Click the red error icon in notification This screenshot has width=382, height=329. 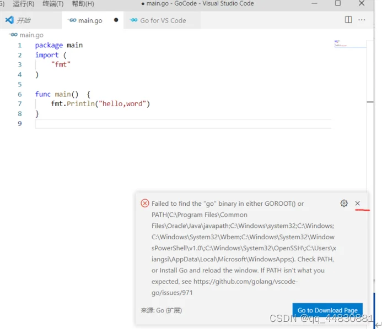145,203
